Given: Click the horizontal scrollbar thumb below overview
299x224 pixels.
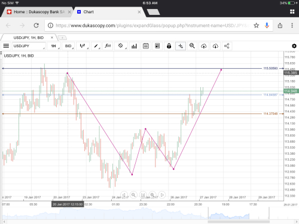Looking at the screenshot, I should 239,222.
